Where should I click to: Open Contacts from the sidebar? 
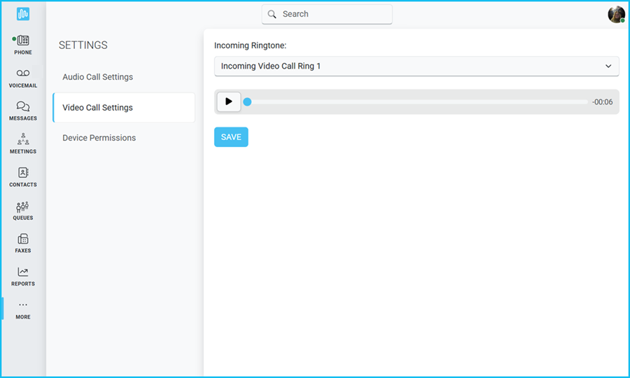tap(23, 176)
